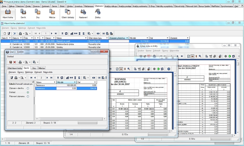Select row Výrobky in main grid
Screen dimensions: 244x146
(95, 47)
